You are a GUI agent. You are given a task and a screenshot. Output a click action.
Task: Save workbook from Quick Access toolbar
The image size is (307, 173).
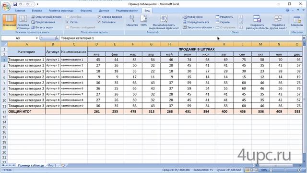coord(15,4)
